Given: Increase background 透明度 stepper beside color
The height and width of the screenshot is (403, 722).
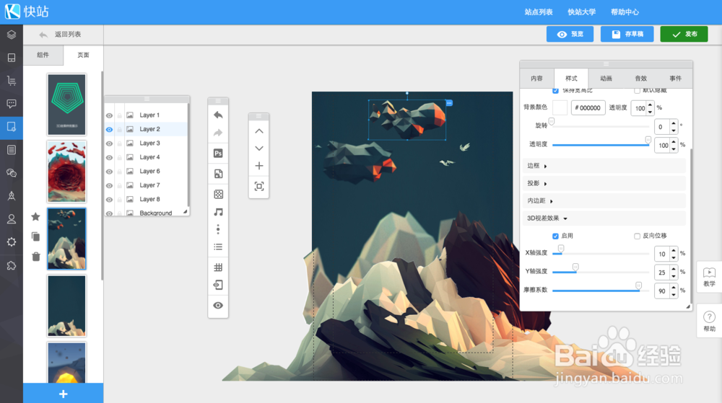Looking at the screenshot, I should click(651, 105).
